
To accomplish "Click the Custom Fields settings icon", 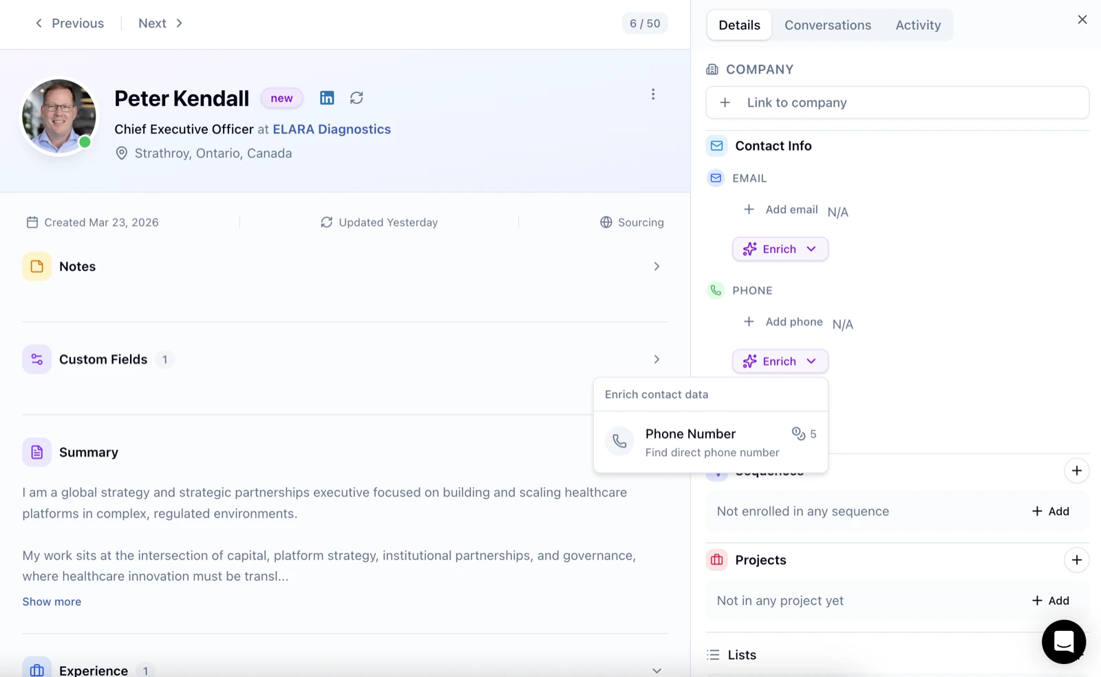I will click(36, 358).
